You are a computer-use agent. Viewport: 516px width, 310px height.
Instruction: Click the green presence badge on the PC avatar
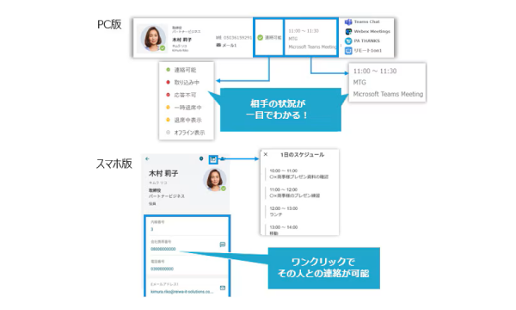pyautogui.click(x=163, y=48)
